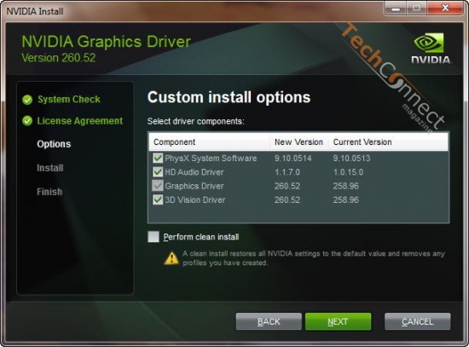Click the Graphics Driver current version 258.96
The height and width of the screenshot is (347, 469).
(x=345, y=186)
